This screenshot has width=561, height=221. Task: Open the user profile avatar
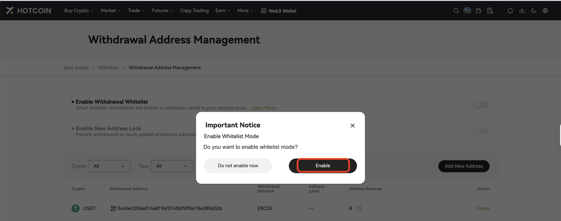point(467,11)
